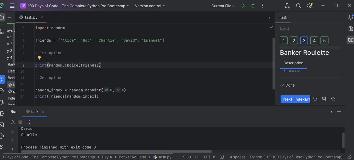Viewport: 354px width, 160px height.
Task: Open editor tabs options menu
Action: coord(270,17)
